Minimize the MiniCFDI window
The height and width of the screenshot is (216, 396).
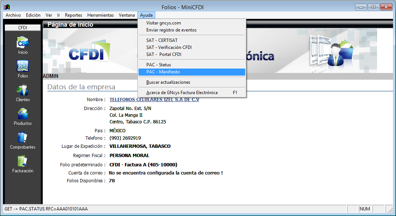pyautogui.click(x=361, y=7)
